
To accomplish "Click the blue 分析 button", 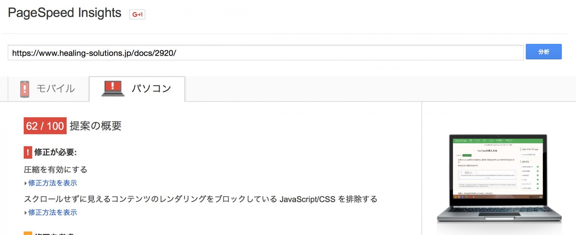I will [x=544, y=52].
